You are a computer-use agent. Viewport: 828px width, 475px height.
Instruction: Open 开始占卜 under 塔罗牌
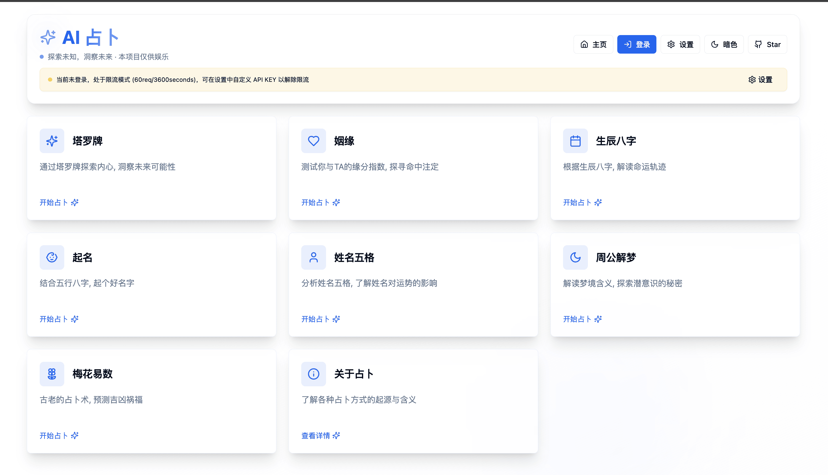(x=59, y=202)
